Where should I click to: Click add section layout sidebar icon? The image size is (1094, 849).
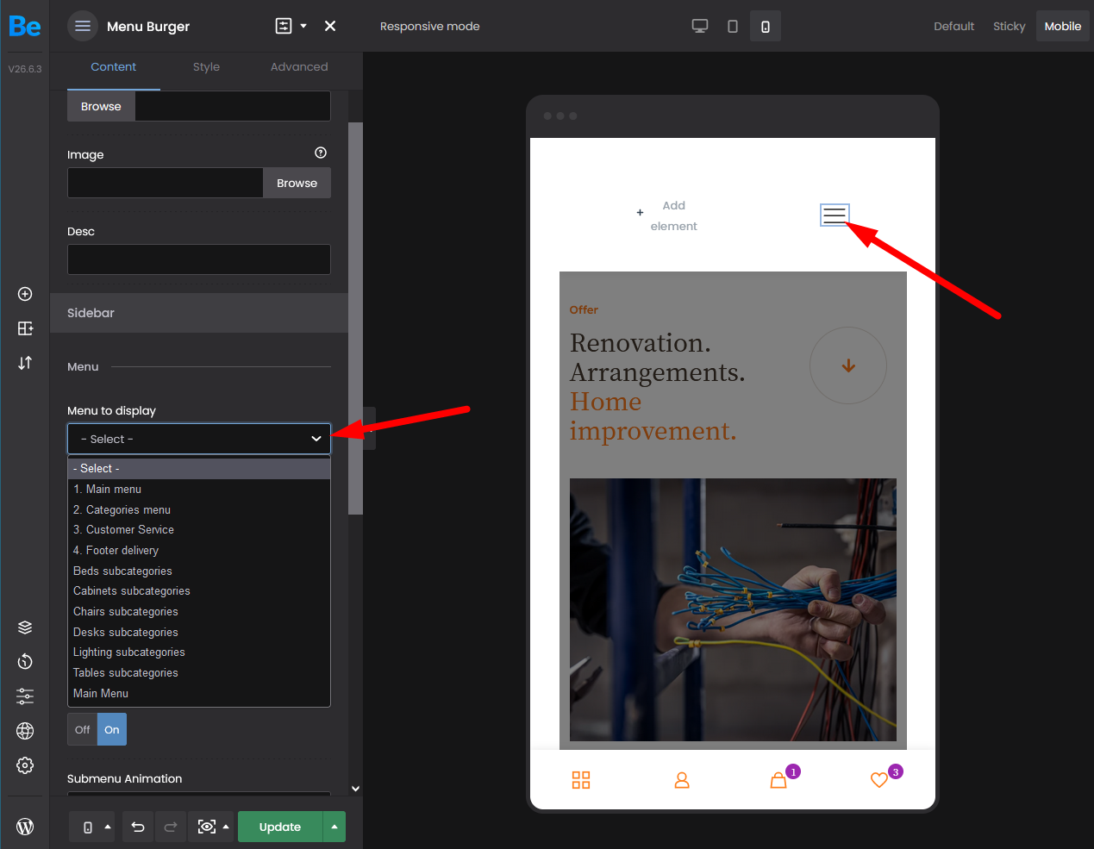click(x=25, y=328)
